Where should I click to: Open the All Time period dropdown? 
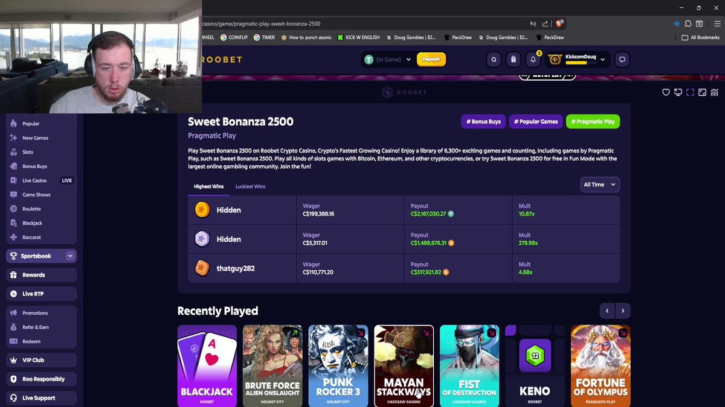point(600,185)
